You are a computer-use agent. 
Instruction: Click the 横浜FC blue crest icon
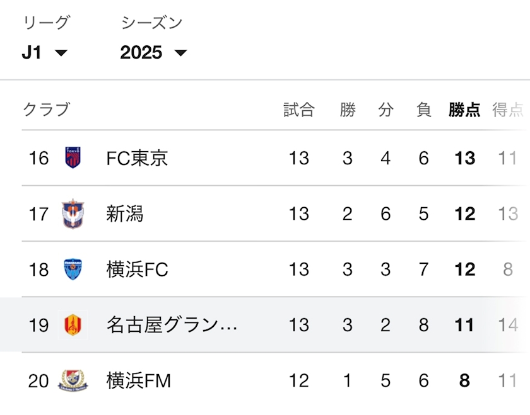[73, 270]
